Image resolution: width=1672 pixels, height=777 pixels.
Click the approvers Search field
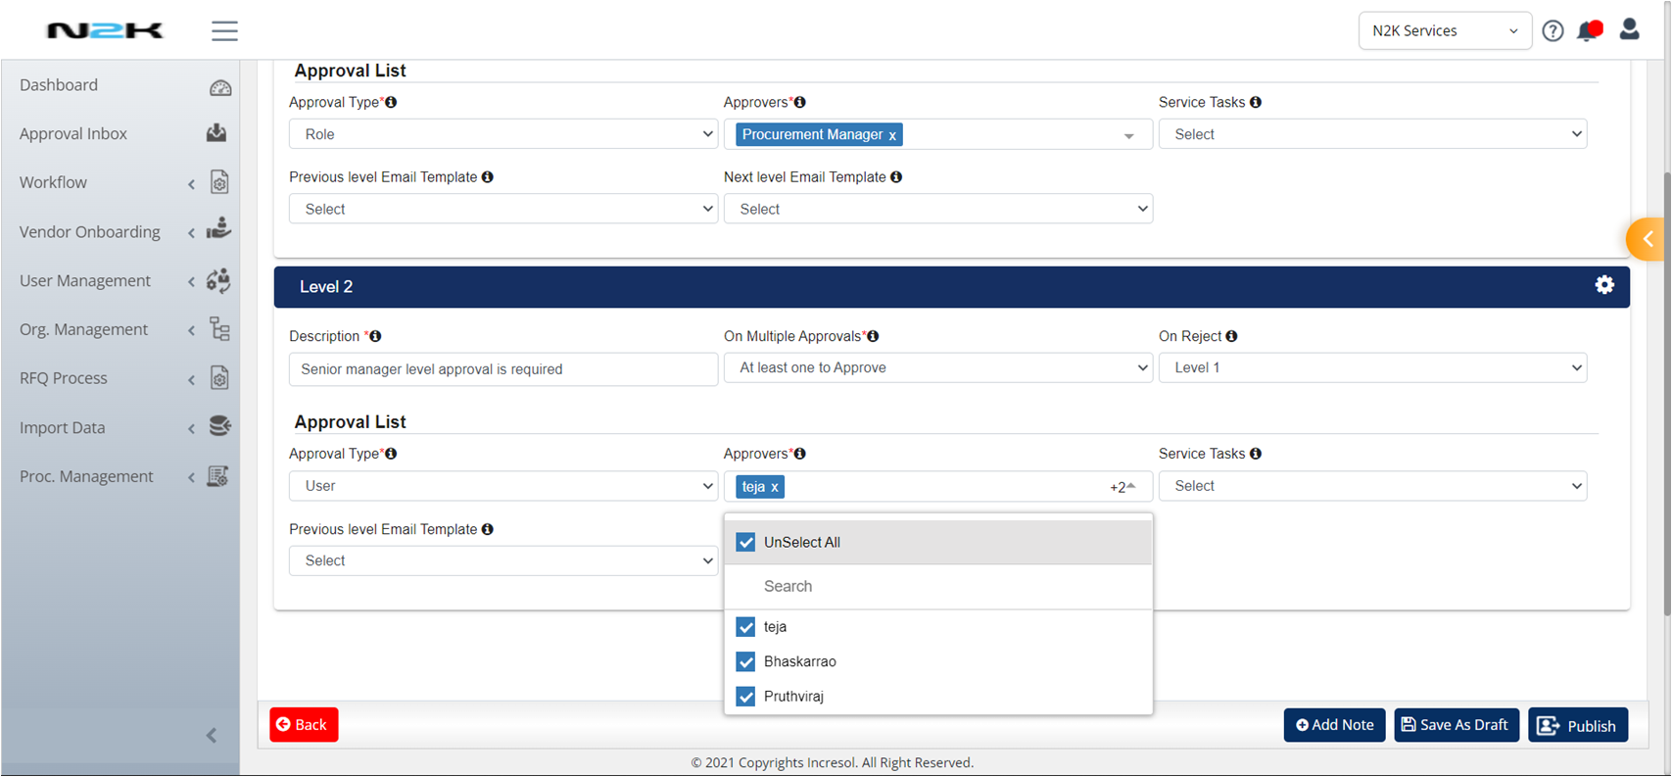pos(938,586)
